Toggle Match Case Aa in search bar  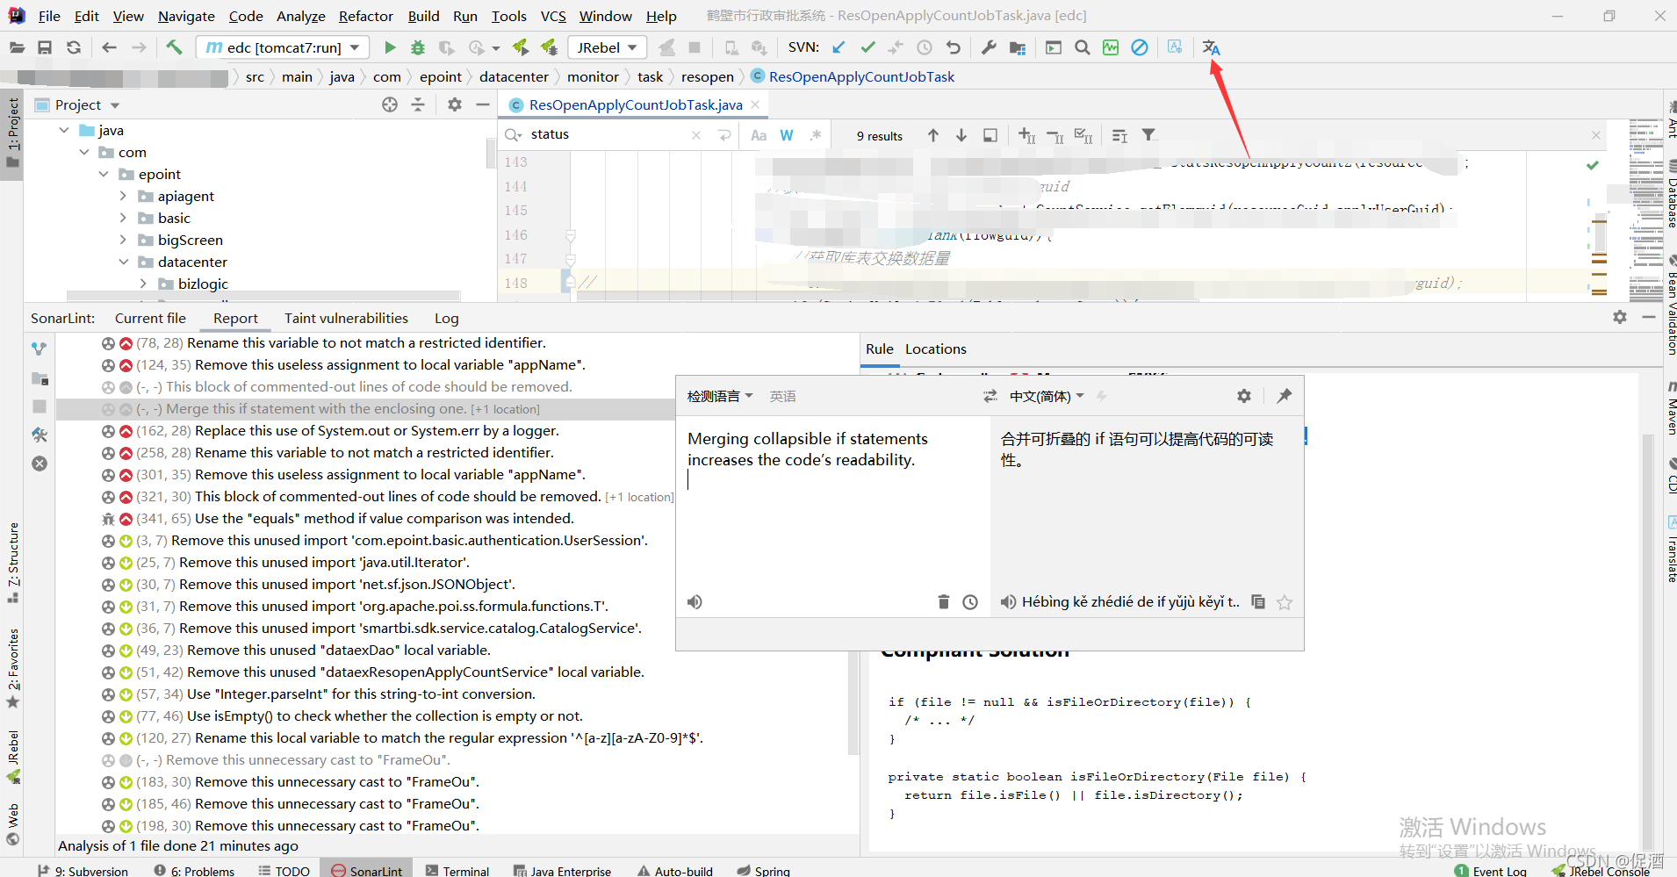[759, 135]
